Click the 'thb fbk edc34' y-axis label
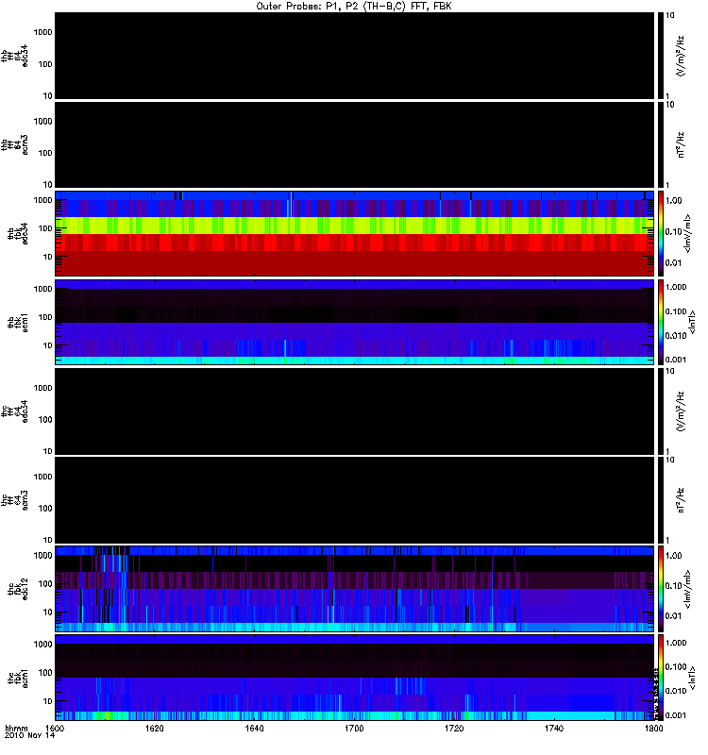The image size is (708, 755). pos(18,233)
